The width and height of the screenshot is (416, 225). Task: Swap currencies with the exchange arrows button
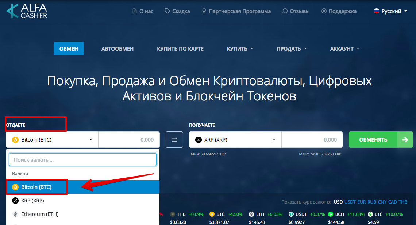pos(174,140)
